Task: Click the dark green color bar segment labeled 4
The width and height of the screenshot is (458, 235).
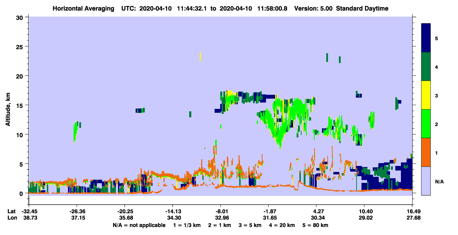Action: 426,67
